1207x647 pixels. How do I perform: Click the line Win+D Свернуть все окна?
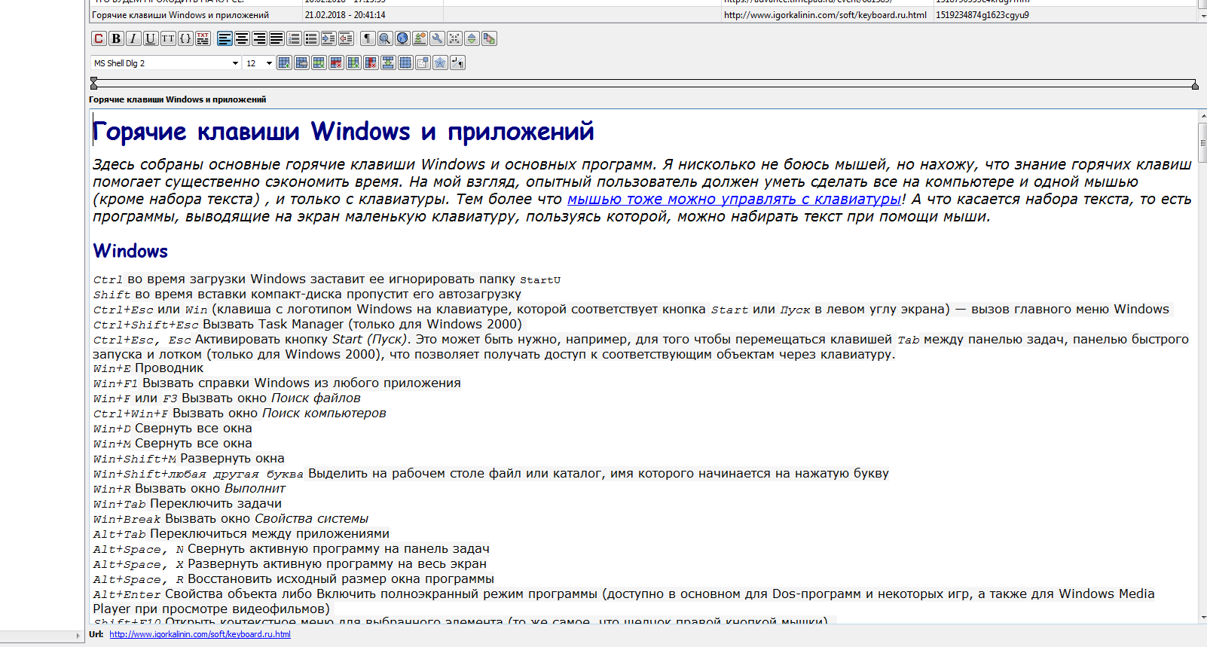coord(173,429)
